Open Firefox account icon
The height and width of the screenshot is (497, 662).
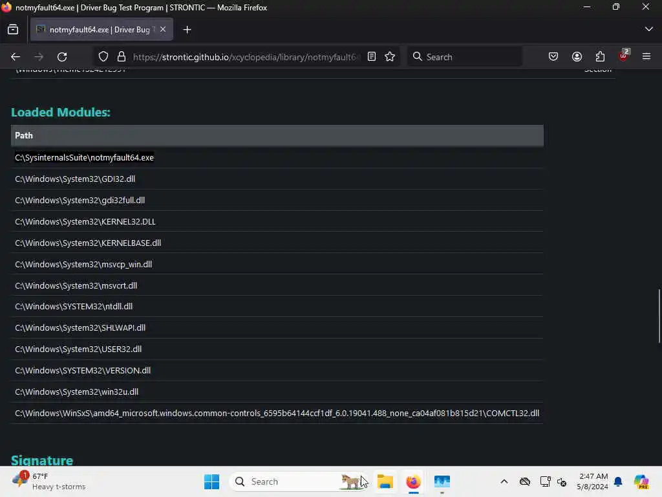coord(577,57)
